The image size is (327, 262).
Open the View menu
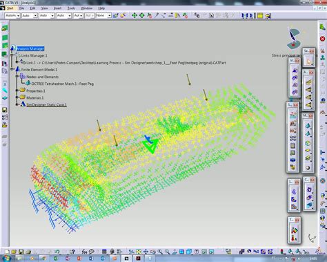click(44, 8)
